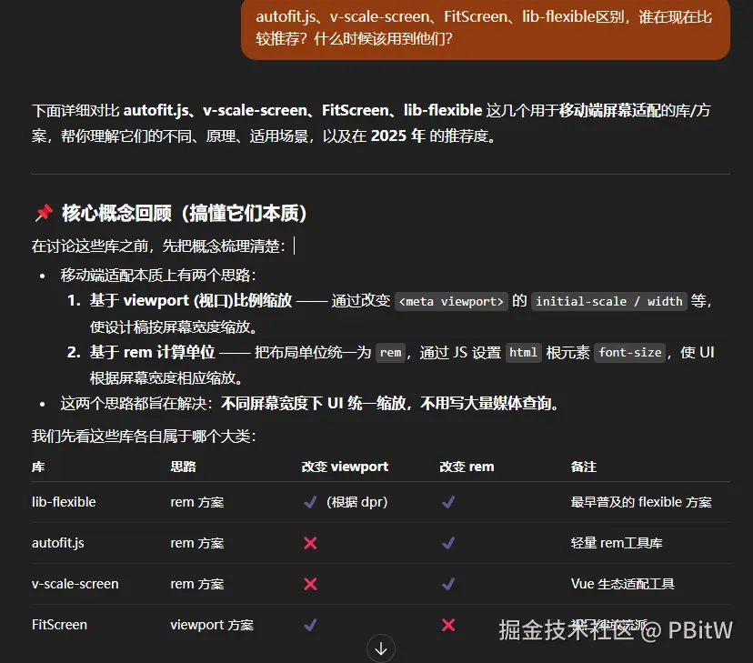This screenshot has height=663, width=753.
Task: Click FitScreen's rem red cross icon
Action: pos(448,625)
